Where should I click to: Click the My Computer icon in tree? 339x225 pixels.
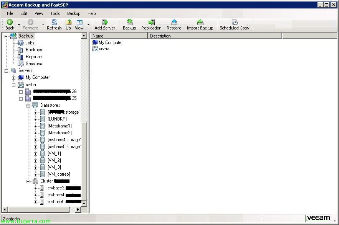[21, 77]
